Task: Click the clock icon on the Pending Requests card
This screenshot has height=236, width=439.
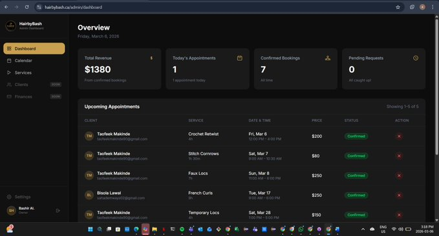Action: click(x=416, y=58)
